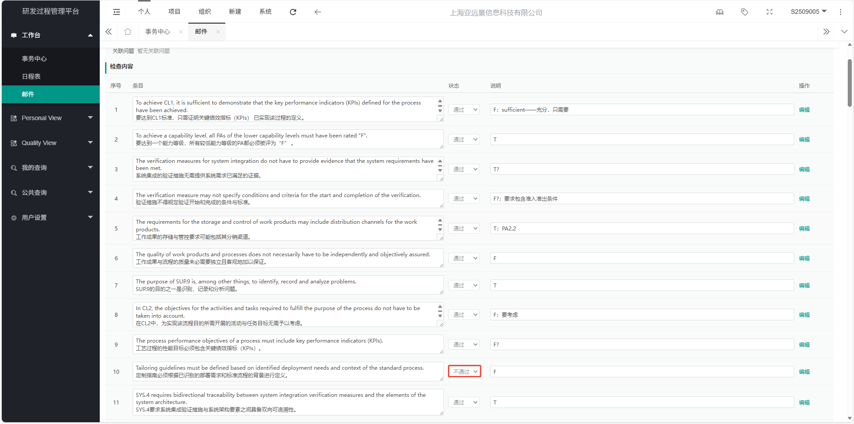Image resolution: width=854 pixels, height=424 pixels.
Task: Click 编辑 link for row 8
Action: pos(804,315)
